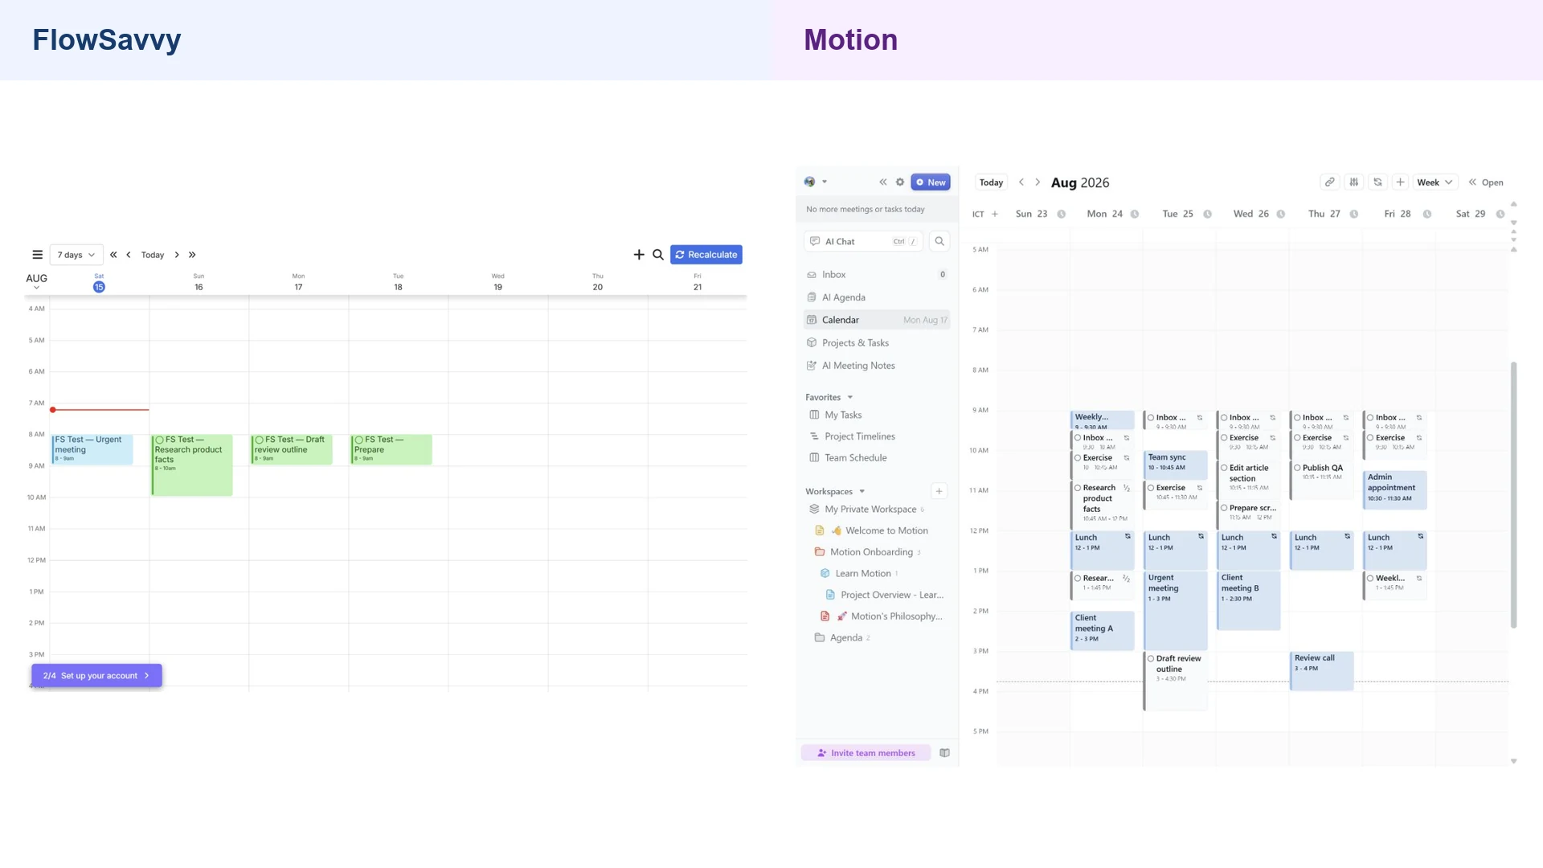
Task: Check off Publish QA task
Action: point(1297,468)
